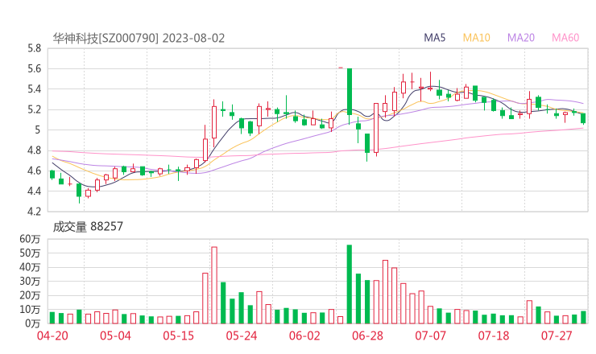Click the 4.8 price axis label
The image size is (596, 354).
34,150
